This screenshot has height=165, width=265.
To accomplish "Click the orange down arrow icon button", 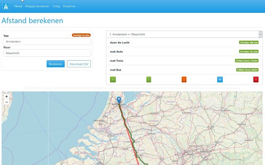I will (184, 80).
